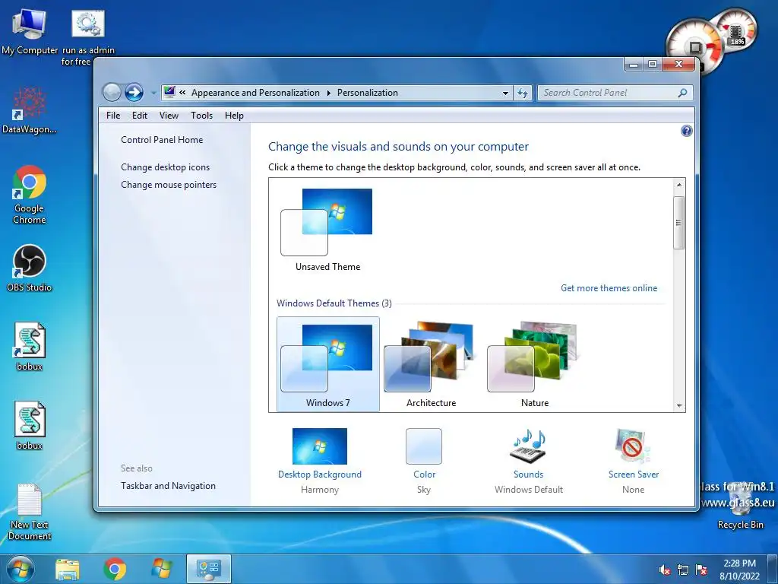Open the Edit menu
778x584 pixels.
[x=140, y=116]
